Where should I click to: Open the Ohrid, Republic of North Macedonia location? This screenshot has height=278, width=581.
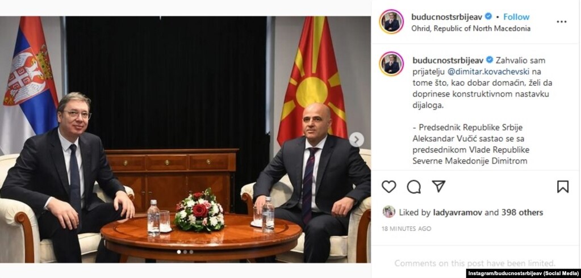[x=471, y=28]
